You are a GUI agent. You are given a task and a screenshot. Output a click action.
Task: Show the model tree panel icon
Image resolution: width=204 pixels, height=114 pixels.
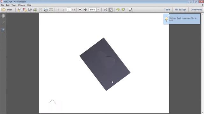[3, 30]
